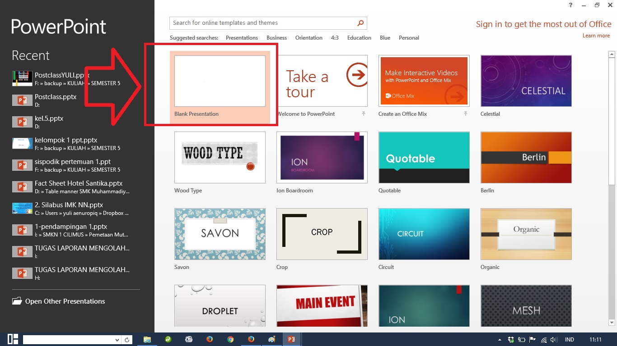The image size is (617, 346).
Task: Open the Take a tour template
Action: [322, 81]
